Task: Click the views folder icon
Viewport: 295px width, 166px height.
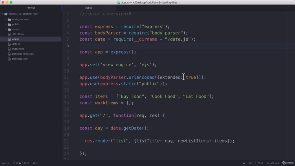Action: (9, 29)
